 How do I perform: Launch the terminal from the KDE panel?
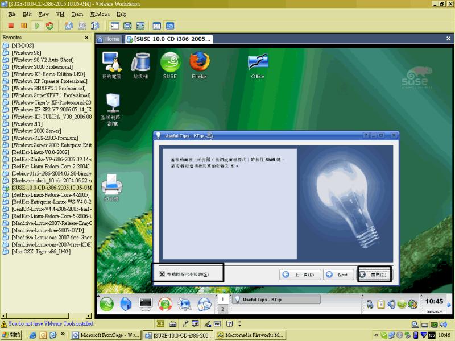click(146, 304)
